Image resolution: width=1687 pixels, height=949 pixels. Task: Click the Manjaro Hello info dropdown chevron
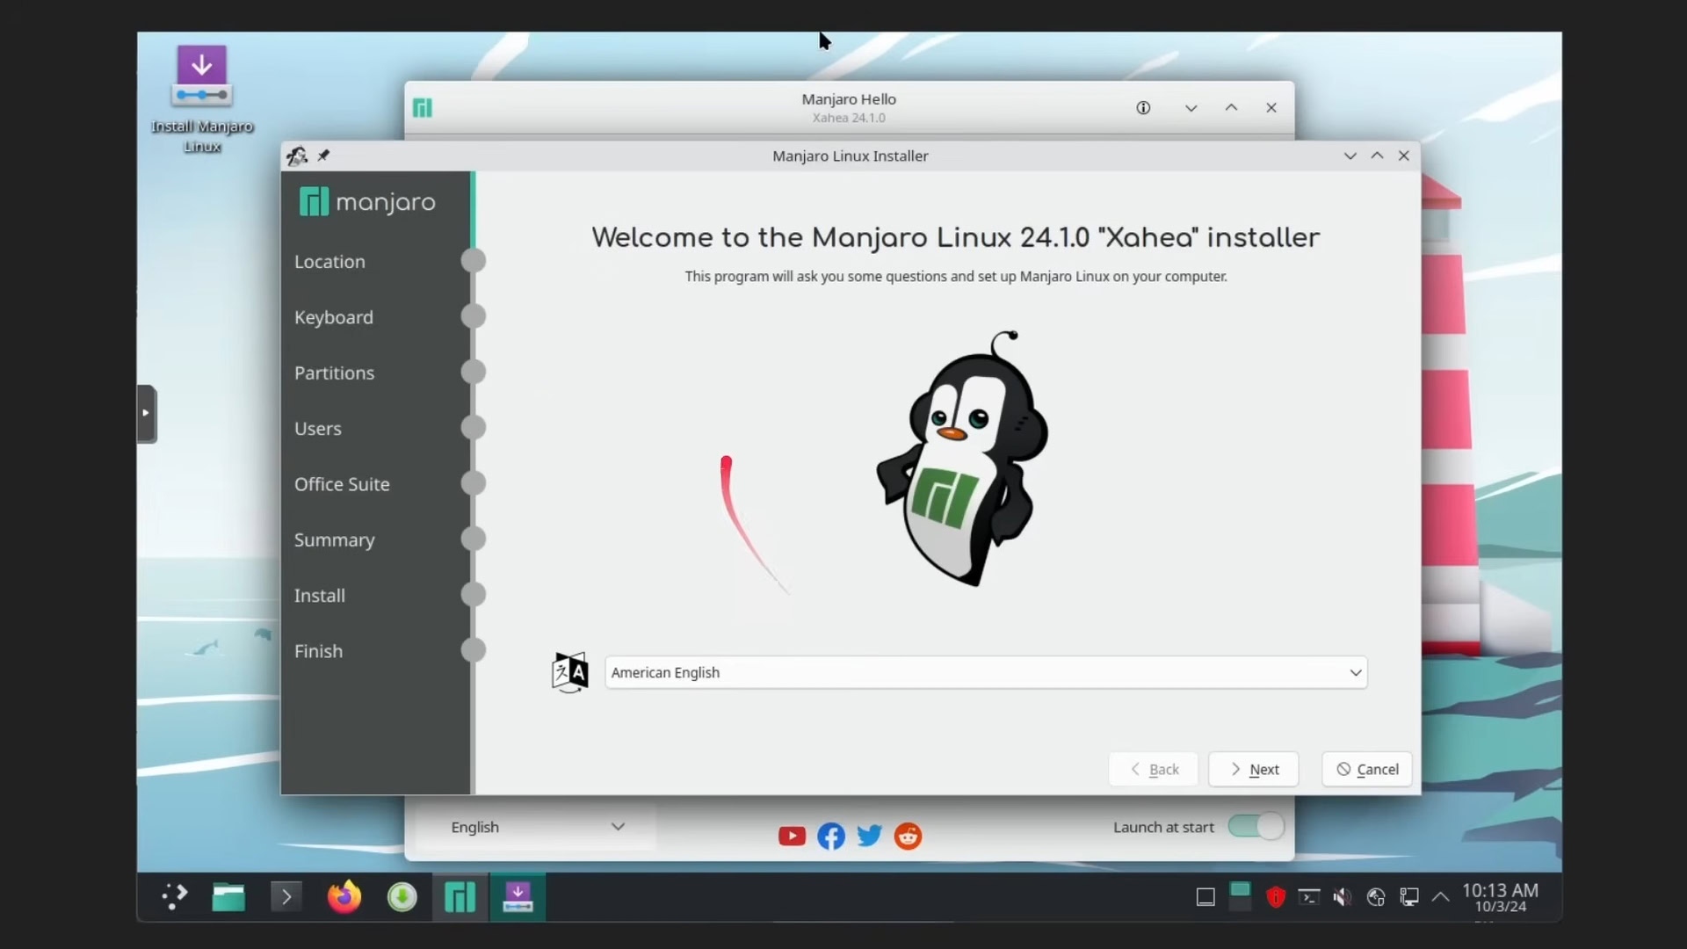pyautogui.click(x=1190, y=108)
